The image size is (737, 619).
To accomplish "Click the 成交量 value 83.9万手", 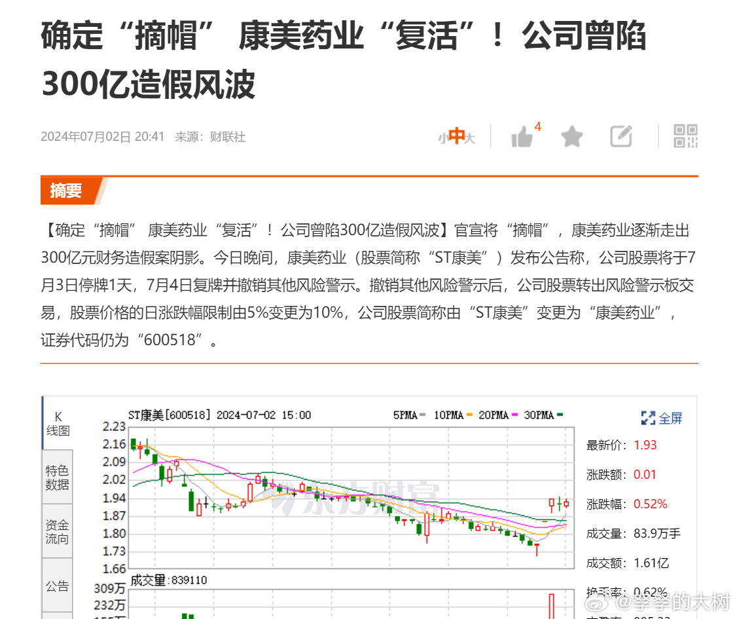I will coord(656,534).
